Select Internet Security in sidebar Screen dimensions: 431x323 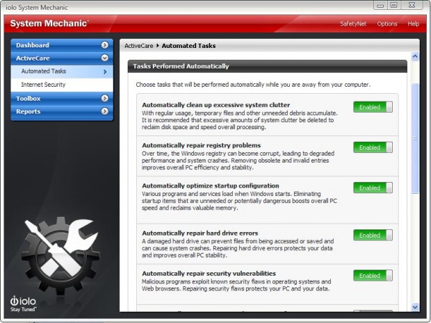point(62,85)
